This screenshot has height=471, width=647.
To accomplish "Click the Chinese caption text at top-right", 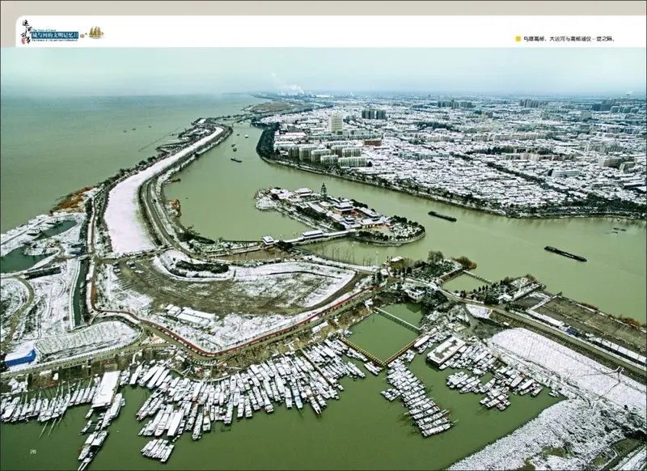I will 571,39.
